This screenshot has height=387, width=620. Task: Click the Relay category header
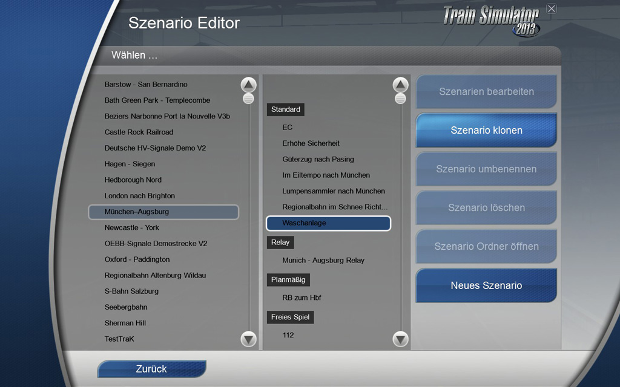[x=280, y=242]
